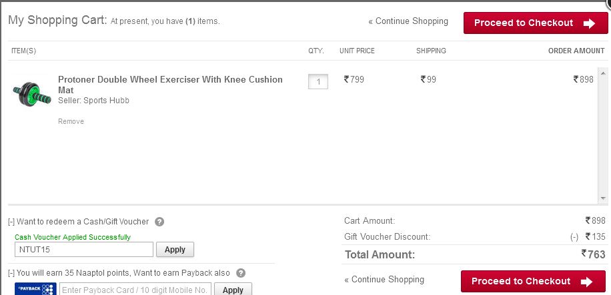Screen dimensions: 611x295
Task: Collapse the Naaptol points Payback section
Action: point(11,273)
